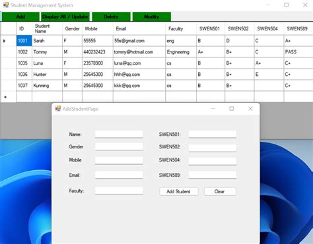The width and height of the screenshot is (313, 244).
Task: Focus the Mobile input field
Action: point(119,160)
